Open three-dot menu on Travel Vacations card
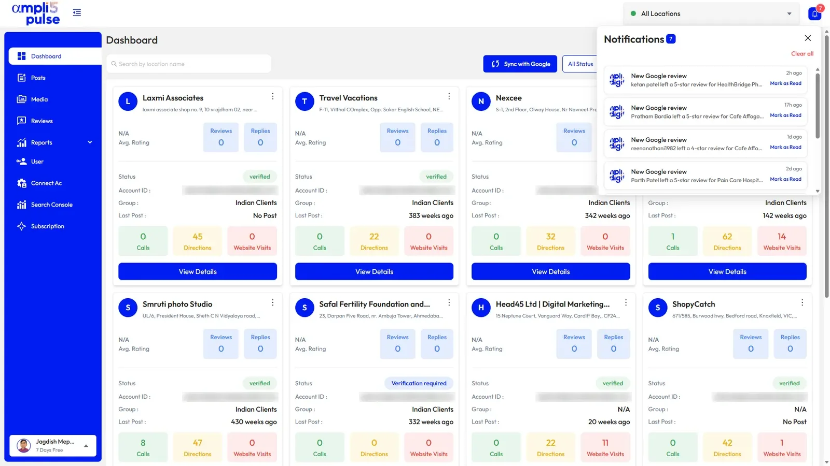The height and width of the screenshot is (466, 830). click(x=449, y=96)
